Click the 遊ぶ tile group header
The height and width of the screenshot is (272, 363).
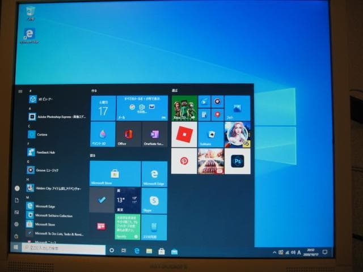(175, 91)
